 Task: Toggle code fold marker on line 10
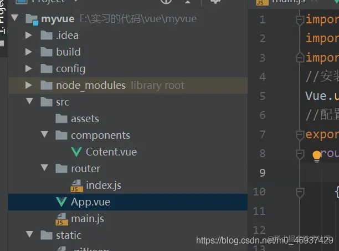(x=300, y=193)
